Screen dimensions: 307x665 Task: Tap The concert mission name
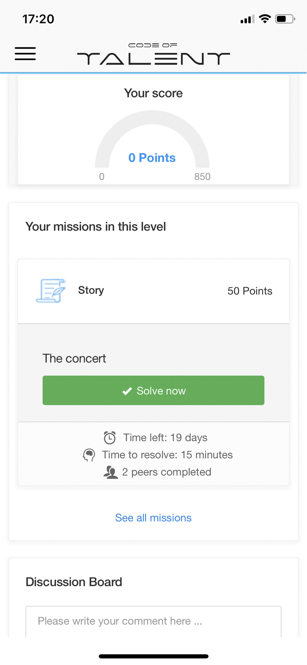[x=74, y=358]
